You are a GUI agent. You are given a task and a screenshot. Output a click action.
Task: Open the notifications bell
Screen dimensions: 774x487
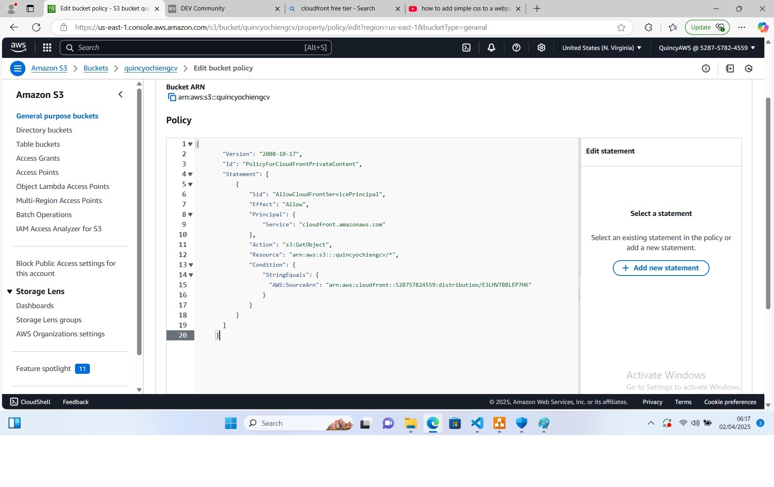(491, 48)
